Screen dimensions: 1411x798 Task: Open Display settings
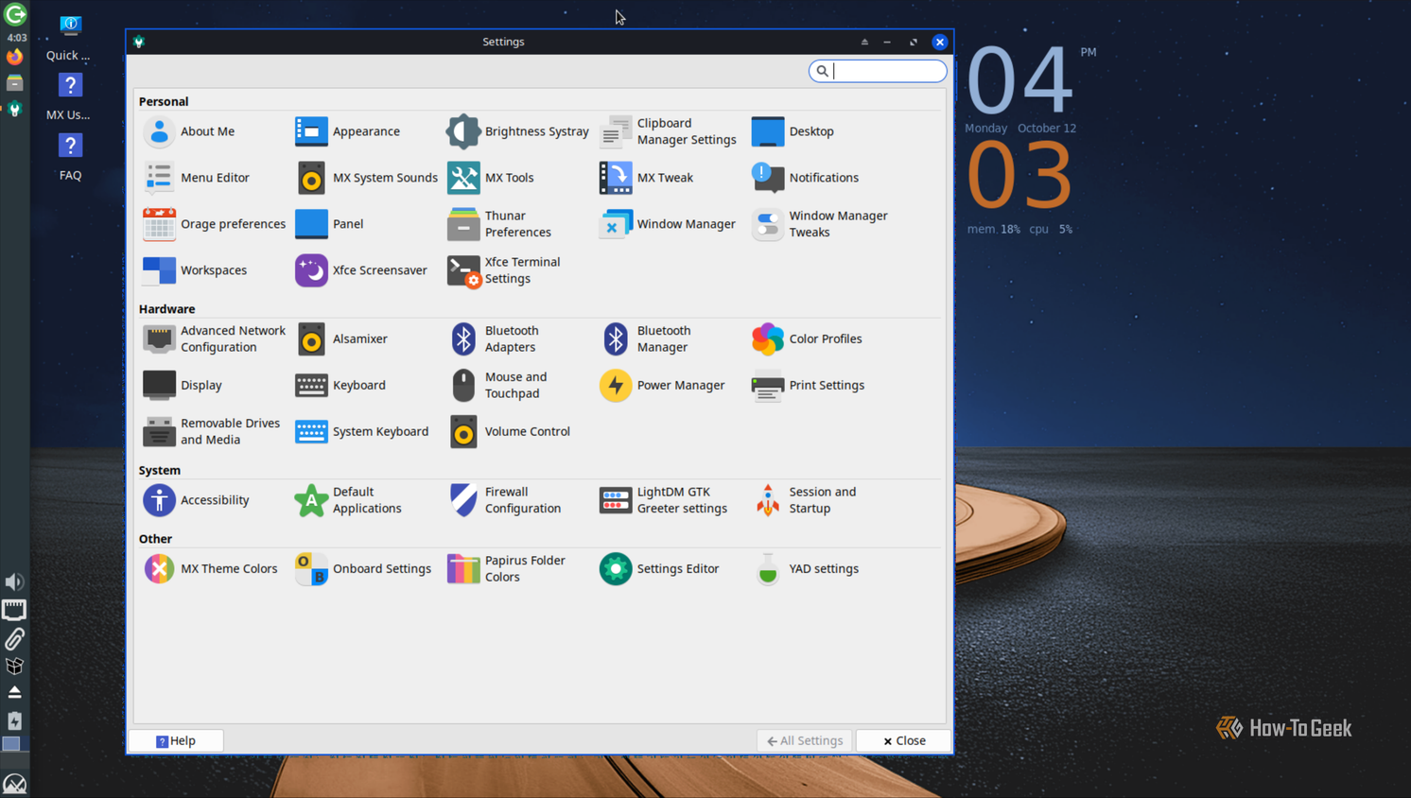point(183,385)
